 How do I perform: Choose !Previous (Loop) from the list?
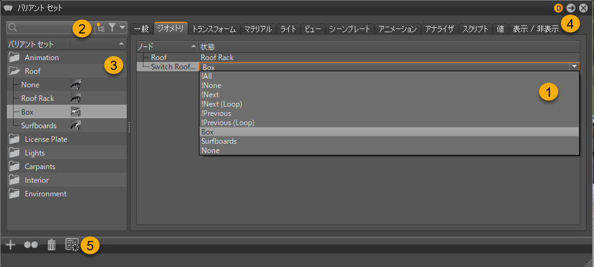pos(389,123)
